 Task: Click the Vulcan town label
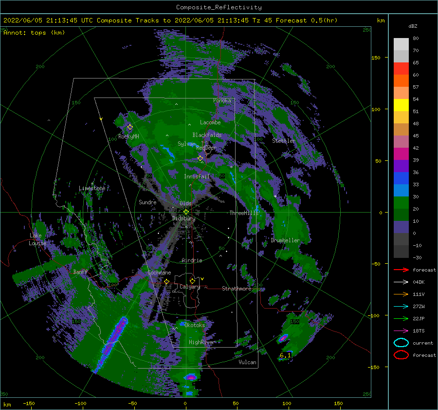248,362
